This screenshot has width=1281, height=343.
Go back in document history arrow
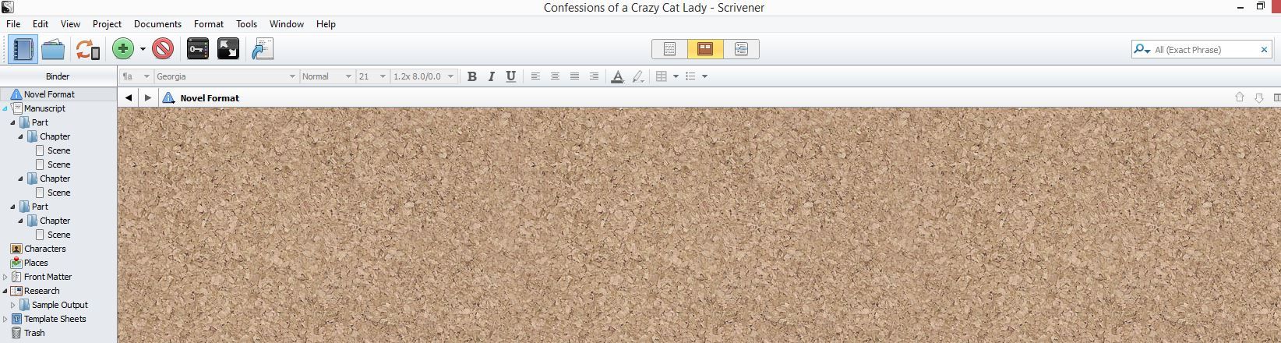tap(129, 98)
